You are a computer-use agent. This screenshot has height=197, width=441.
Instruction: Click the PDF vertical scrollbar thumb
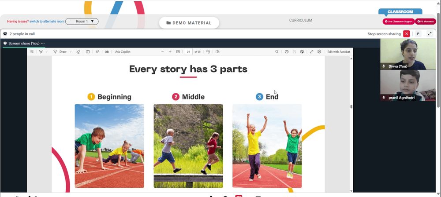tap(351, 107)
